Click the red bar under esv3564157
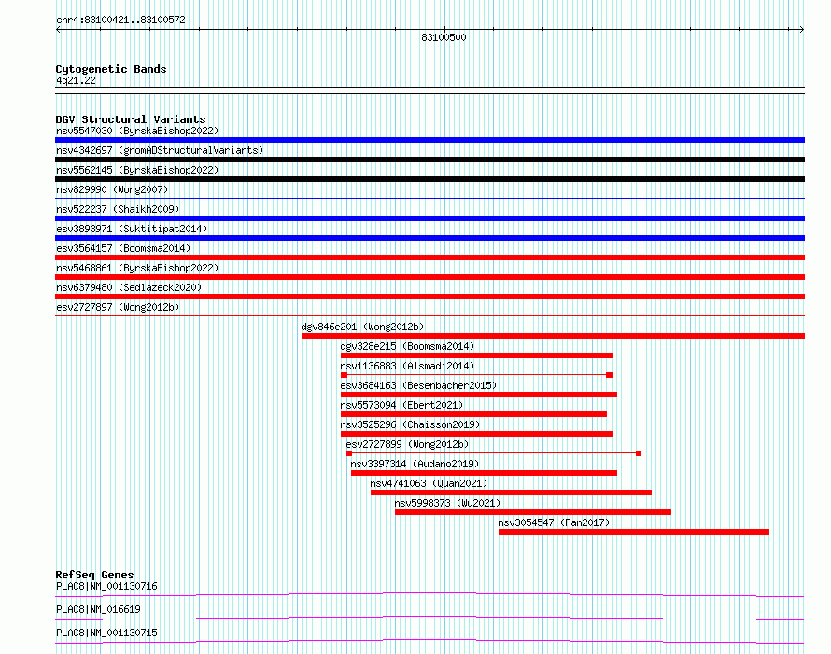 [430, 257]
